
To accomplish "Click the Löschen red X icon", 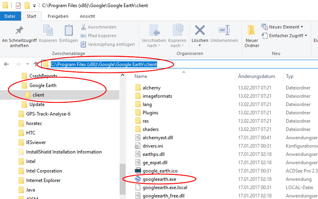I will coord(200,31).
